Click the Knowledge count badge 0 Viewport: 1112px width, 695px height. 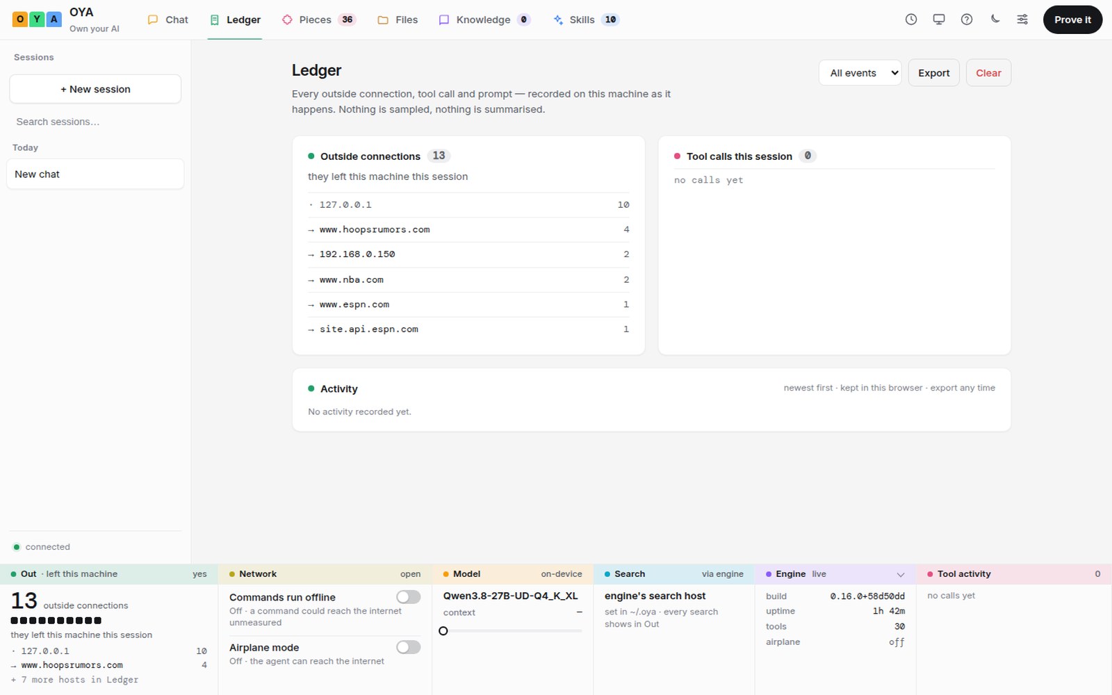click(x=523, y=19)
